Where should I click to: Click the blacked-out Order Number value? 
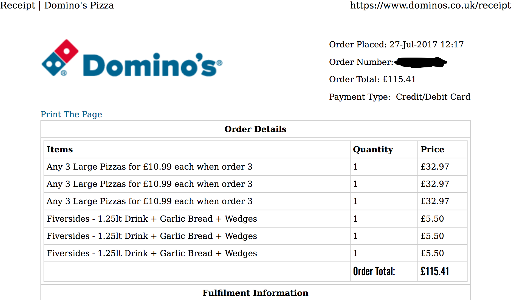click(x=421, y=62)
